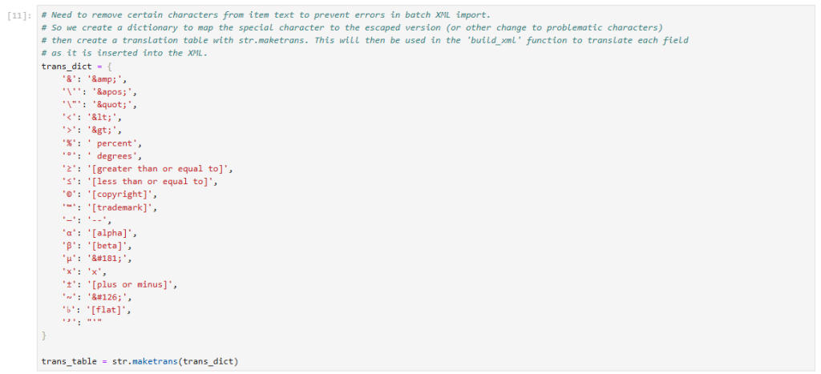The width and height of the screenshot is (821, 374).
Task: Click the str.maketrans call on the last line
Action: 147,361
